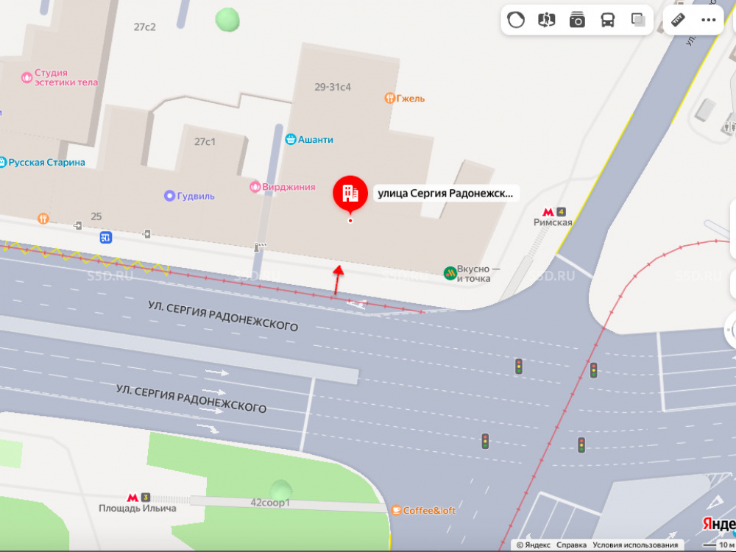The height and width of the screenshot is (552, 736).
Task: Select the Площадь Ильича metro marker
Action: [x=138, y=503]
